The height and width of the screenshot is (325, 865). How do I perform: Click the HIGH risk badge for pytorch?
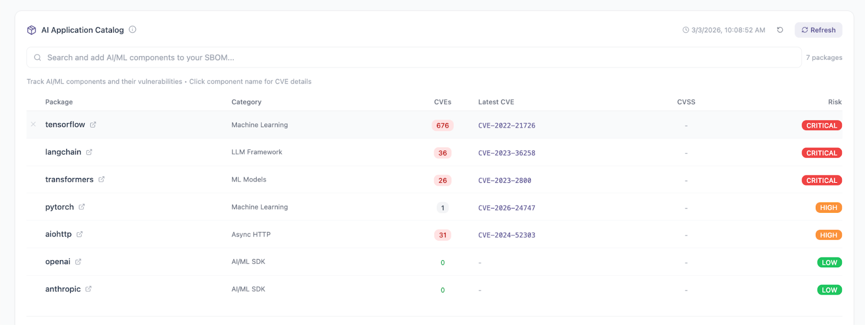pos(829,208)
